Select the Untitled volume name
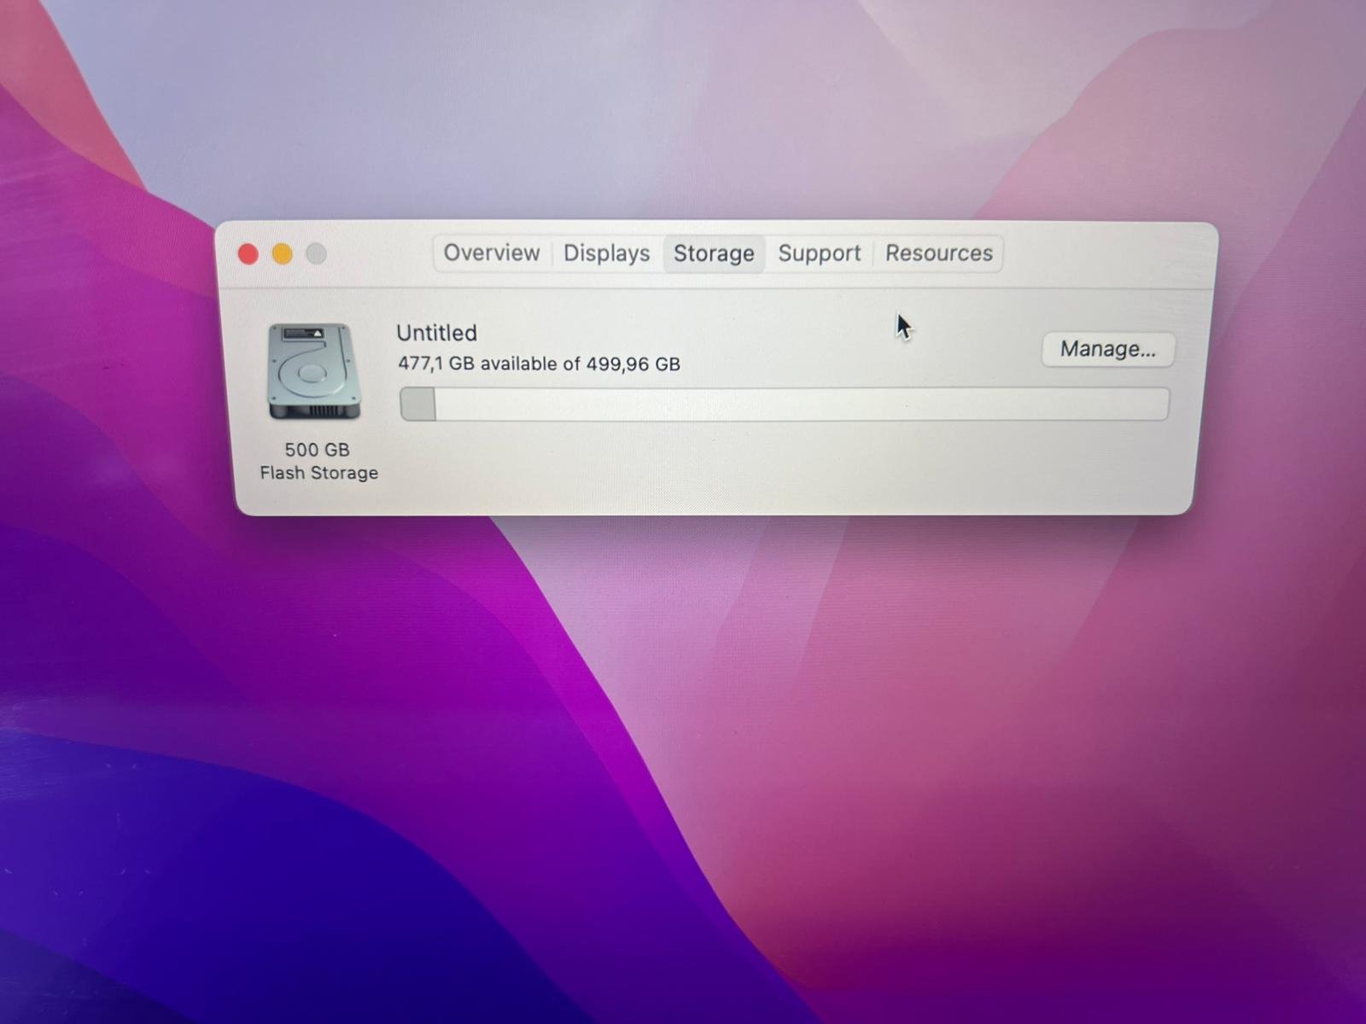 click(436, 333)
